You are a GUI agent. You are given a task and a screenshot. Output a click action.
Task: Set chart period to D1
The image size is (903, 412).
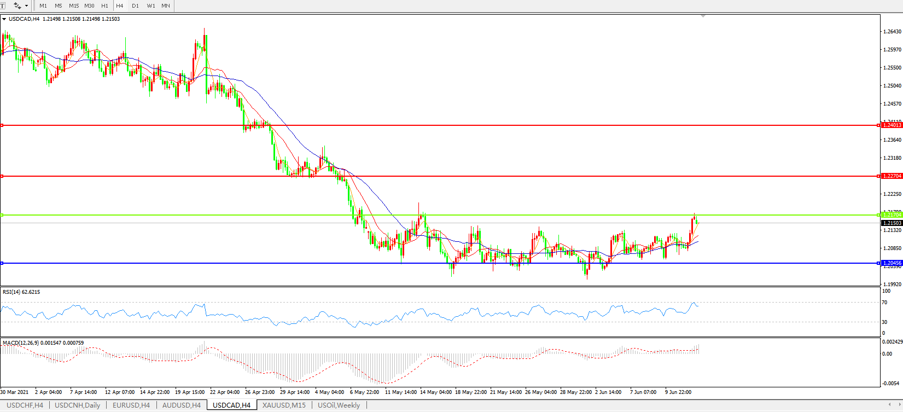pos(135,5)
